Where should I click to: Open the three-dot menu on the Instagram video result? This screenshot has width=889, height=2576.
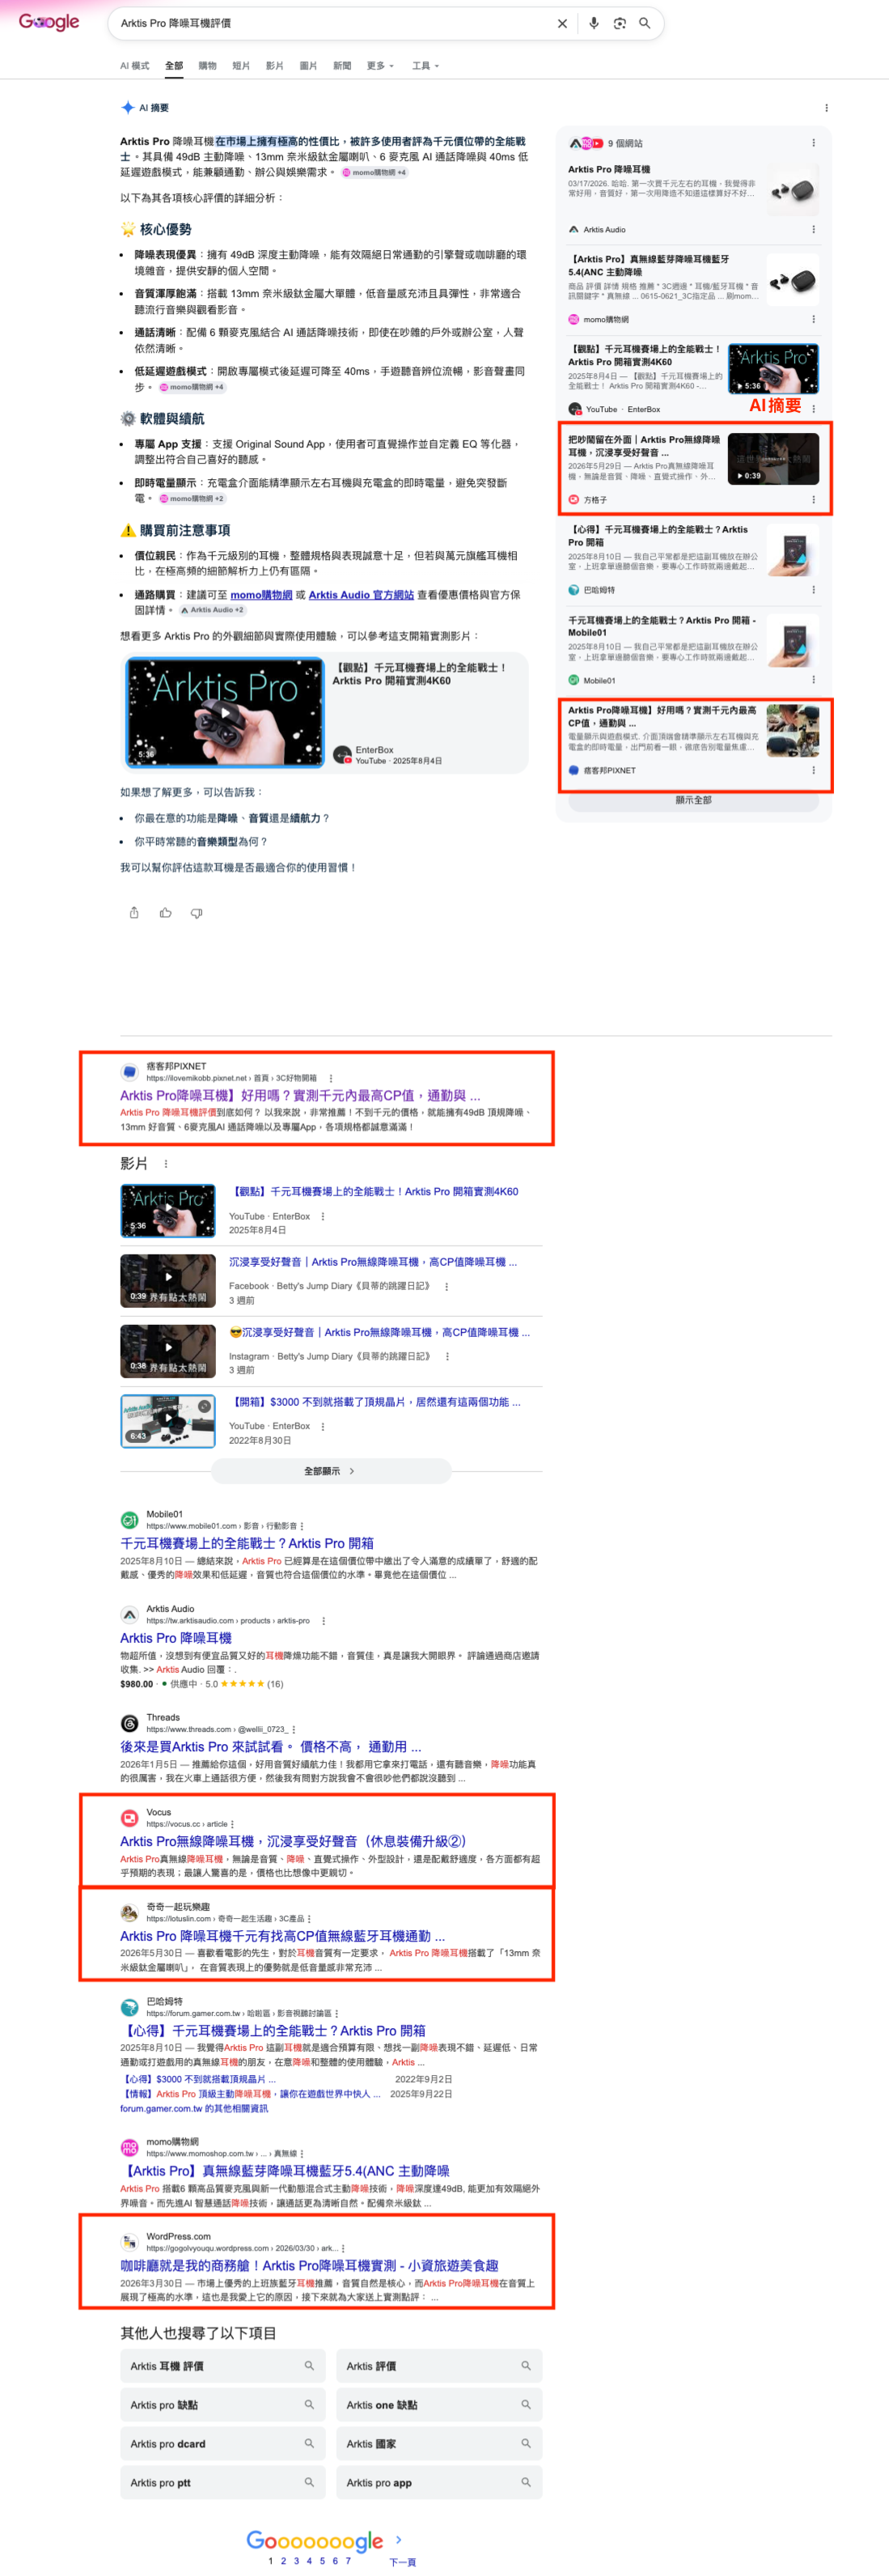pyautogui.click(x=447, y=1357)
